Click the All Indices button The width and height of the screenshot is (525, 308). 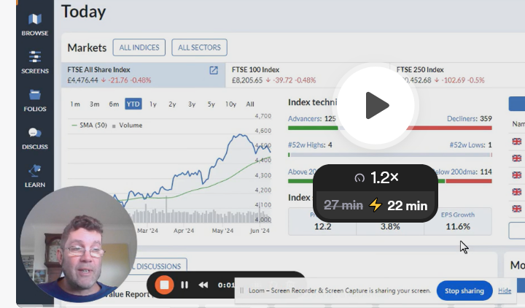tap(139, 47)
